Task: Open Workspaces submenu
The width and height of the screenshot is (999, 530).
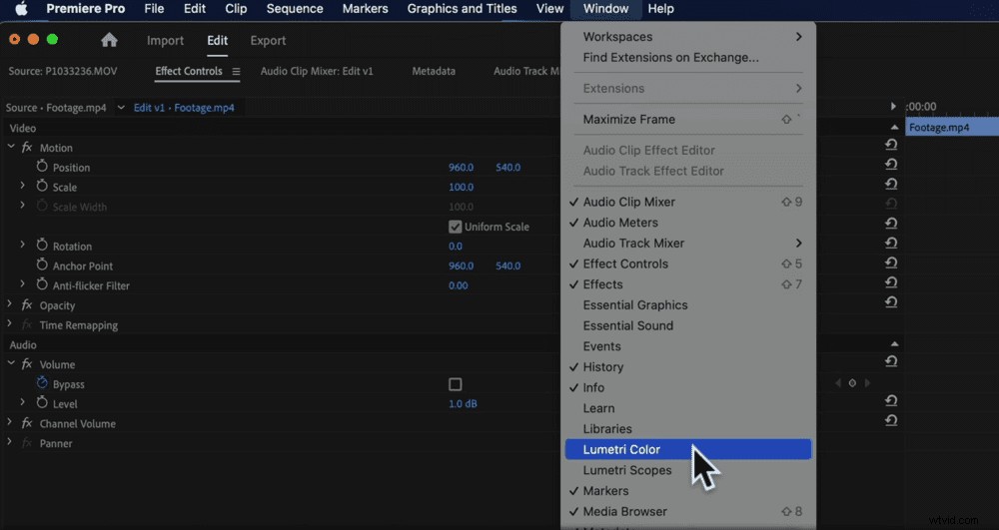Action: coord(688,37)
